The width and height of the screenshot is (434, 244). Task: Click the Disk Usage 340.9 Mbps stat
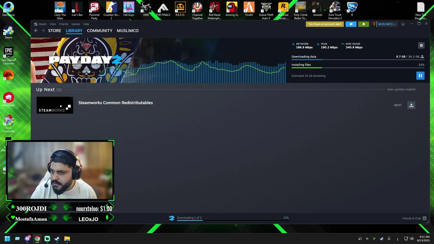pos(352,46)
